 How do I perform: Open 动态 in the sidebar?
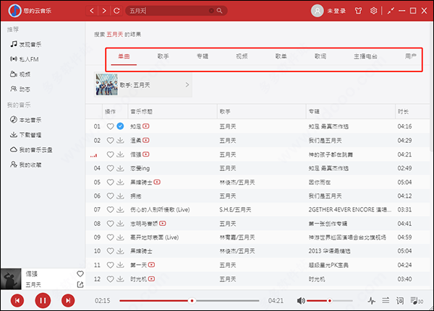(20, 89)
